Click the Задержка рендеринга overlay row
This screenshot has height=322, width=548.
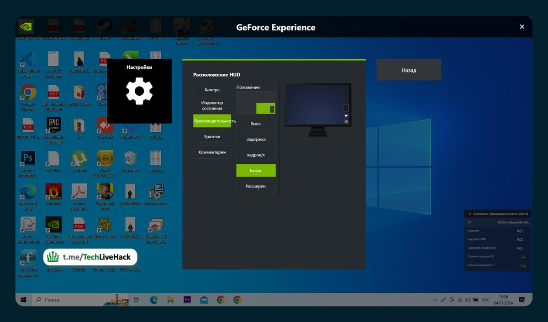(x=497, y=248)
